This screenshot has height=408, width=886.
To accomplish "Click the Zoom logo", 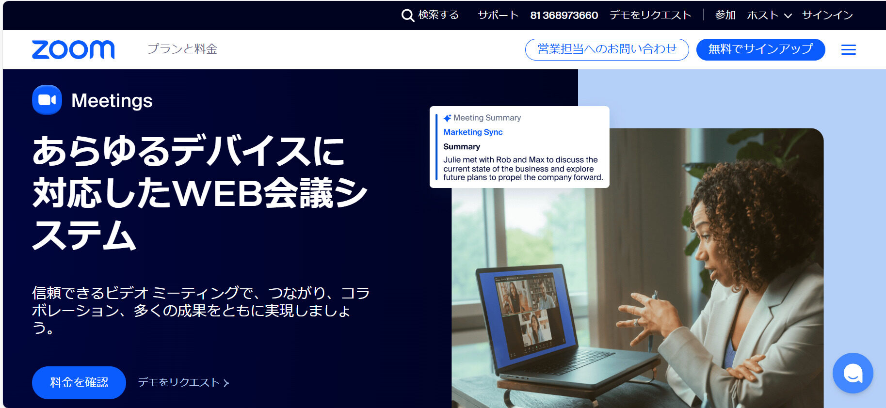I will coord(73,49).
